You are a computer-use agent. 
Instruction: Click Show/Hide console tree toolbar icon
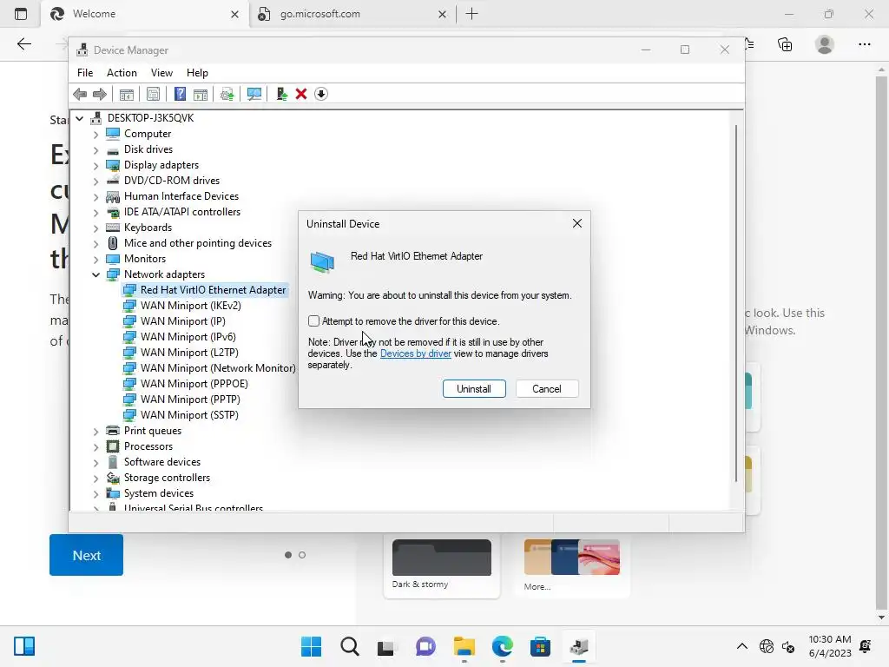127,94
